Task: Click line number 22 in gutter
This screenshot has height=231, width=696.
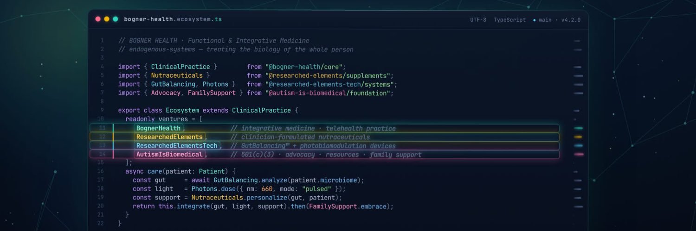Action: tap(101, 224)
